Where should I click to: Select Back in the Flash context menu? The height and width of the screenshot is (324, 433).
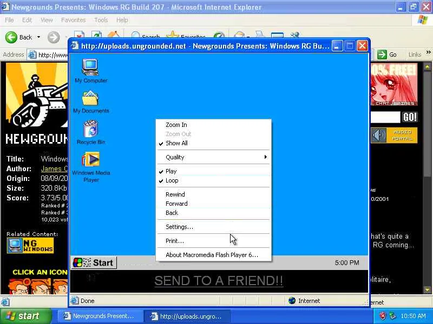213,213
